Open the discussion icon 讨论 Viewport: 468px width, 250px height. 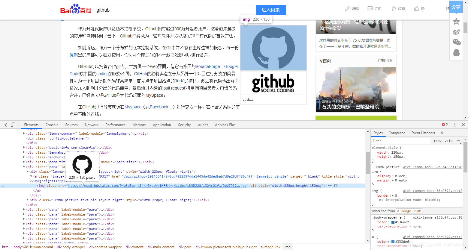[x=370, y=9]
